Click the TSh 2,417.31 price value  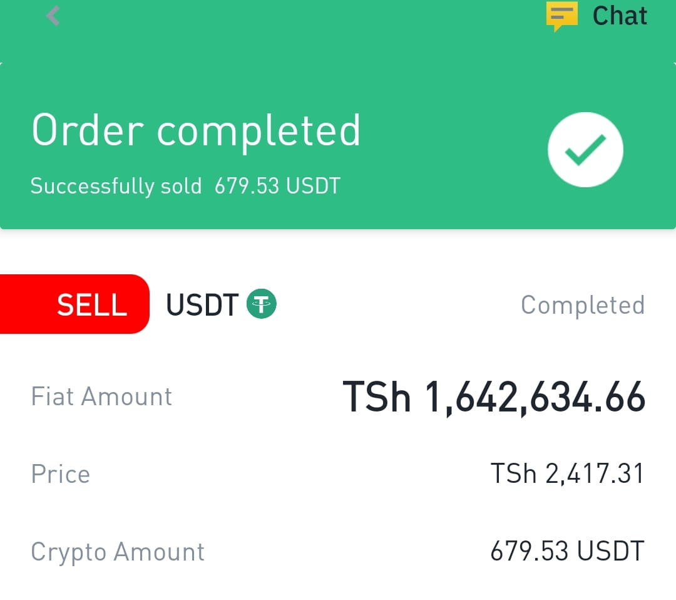tap(566, 473)
